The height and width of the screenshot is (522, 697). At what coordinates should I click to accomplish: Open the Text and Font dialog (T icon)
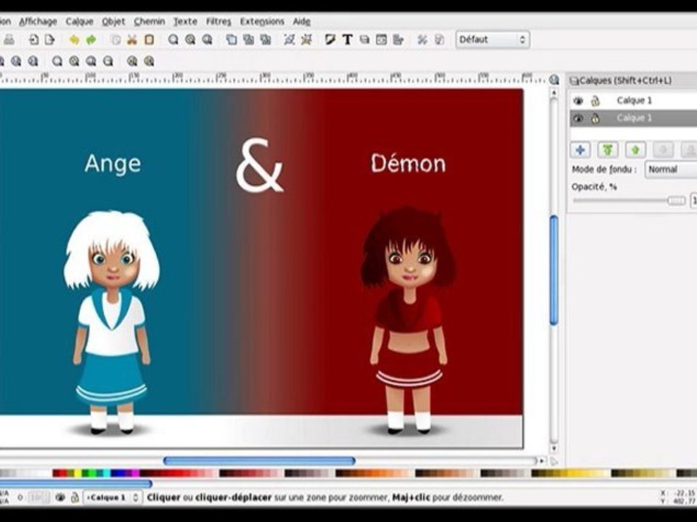click(347, 40)
